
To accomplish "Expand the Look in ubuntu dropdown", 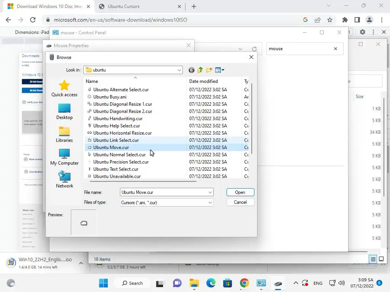I will (179, 70).
